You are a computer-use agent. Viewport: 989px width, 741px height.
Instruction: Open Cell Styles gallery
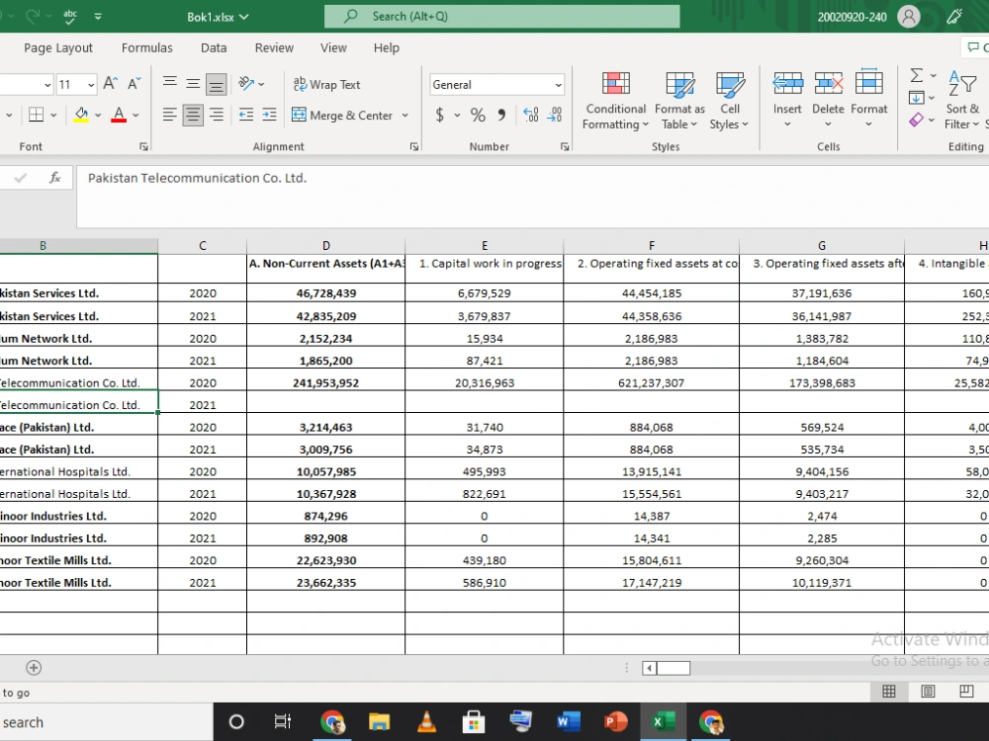(729, 101)
